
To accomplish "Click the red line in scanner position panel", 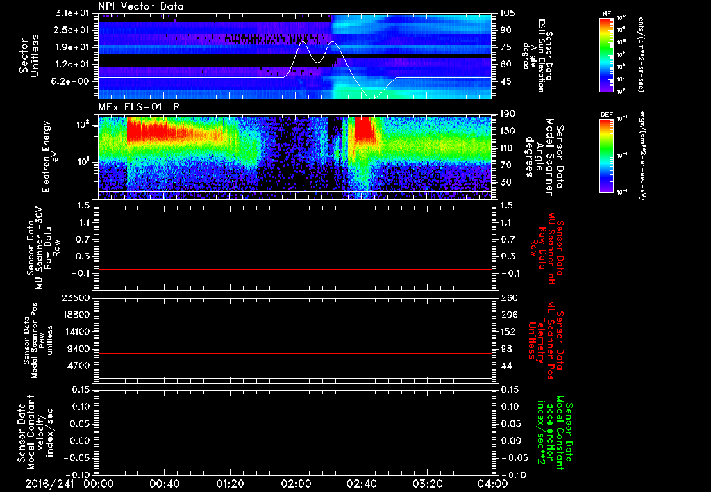I will 295,353.
